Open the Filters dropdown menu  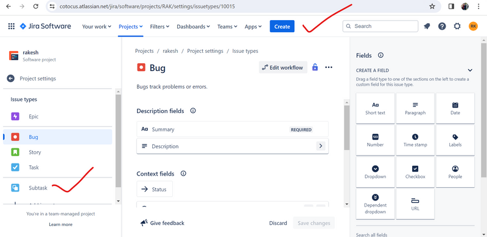click(x=159, y=27)
